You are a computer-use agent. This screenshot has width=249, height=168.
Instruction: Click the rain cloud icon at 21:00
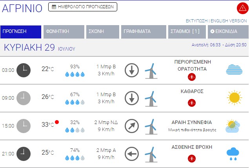(x=234, y=153)
